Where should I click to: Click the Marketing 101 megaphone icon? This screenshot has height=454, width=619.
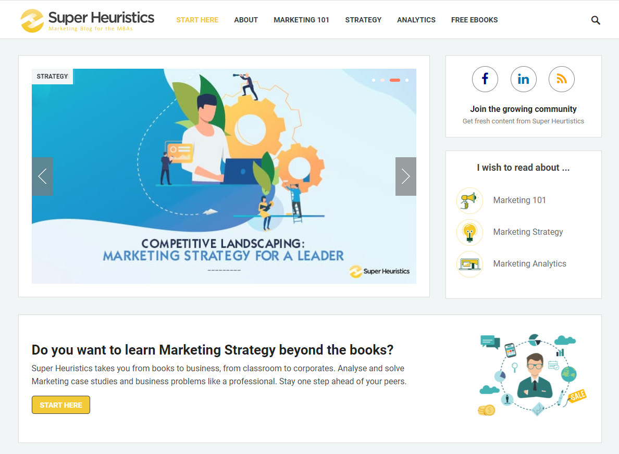pyautogui.click(x=469, y=200)
